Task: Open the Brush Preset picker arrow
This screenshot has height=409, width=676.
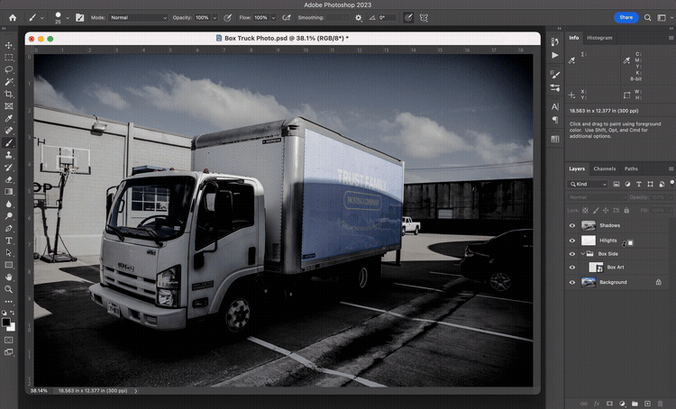Action: [x=68, y=18]
